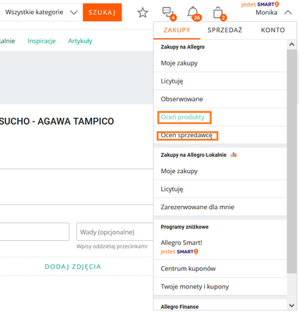Open Moje zakupy under Zakupy na Allegro
Screen dimensions: 299x312
[220, 63]
